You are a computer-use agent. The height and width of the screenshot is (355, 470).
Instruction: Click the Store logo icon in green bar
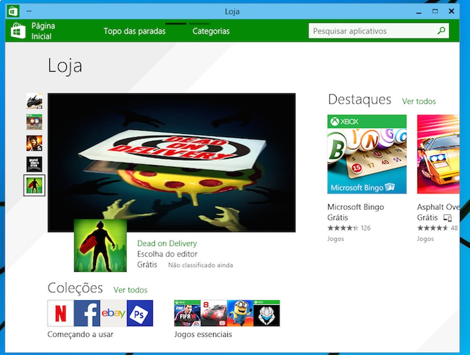coord(18,31)
